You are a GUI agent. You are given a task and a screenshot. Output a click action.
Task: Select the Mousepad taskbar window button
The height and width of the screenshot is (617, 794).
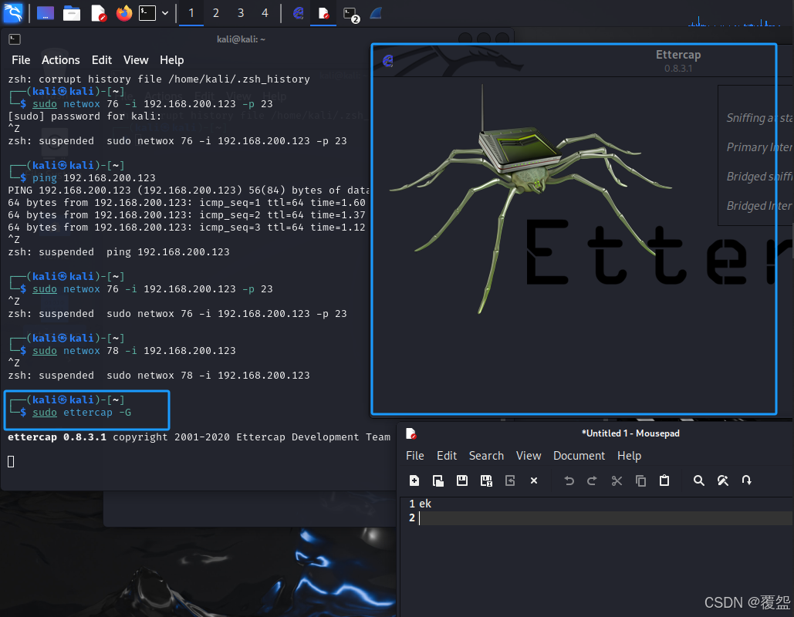pyautogui.click(x=323, y=13)
